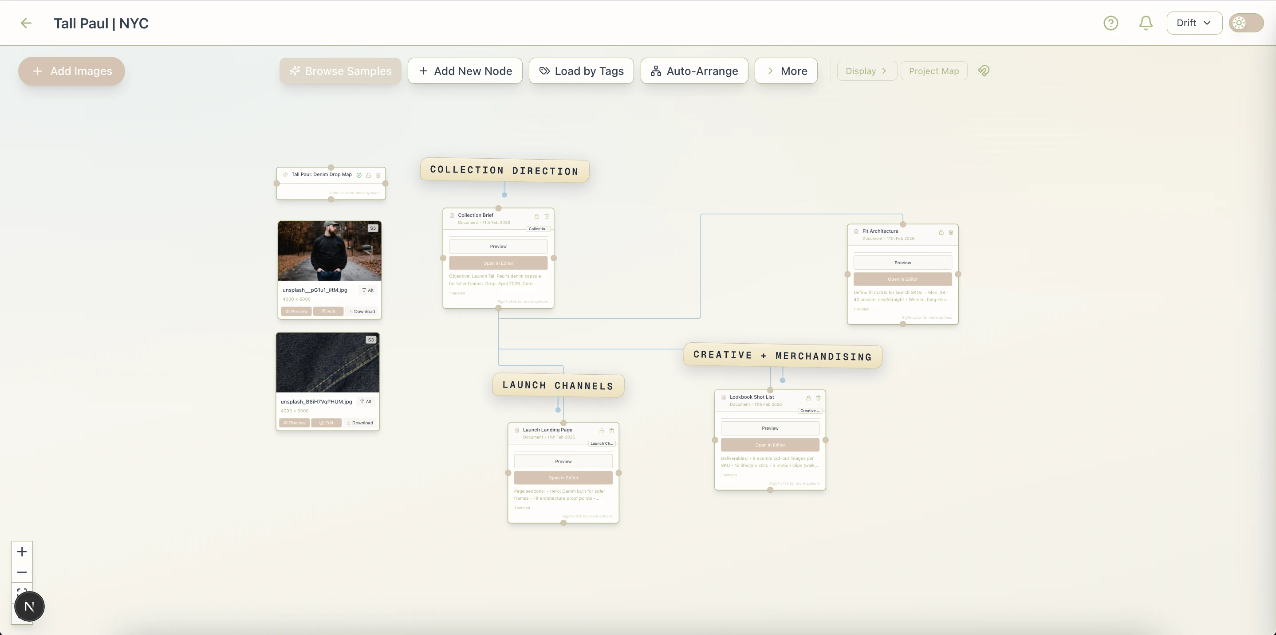Image resolution: width=1276 pixels, height=635 pixels.
Task: Download unsplash_B6iH7VqPHUM.jpg
Action: [360, 423]
